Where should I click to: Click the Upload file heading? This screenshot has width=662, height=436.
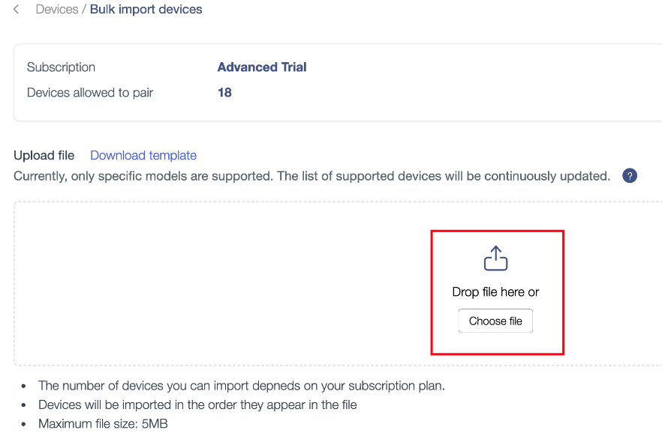pyautogui.click(x=44, y=155)
